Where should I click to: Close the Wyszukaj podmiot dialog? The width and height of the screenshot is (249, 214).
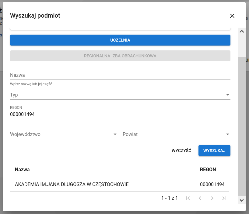pyautogui.click(x=232, y=16)
